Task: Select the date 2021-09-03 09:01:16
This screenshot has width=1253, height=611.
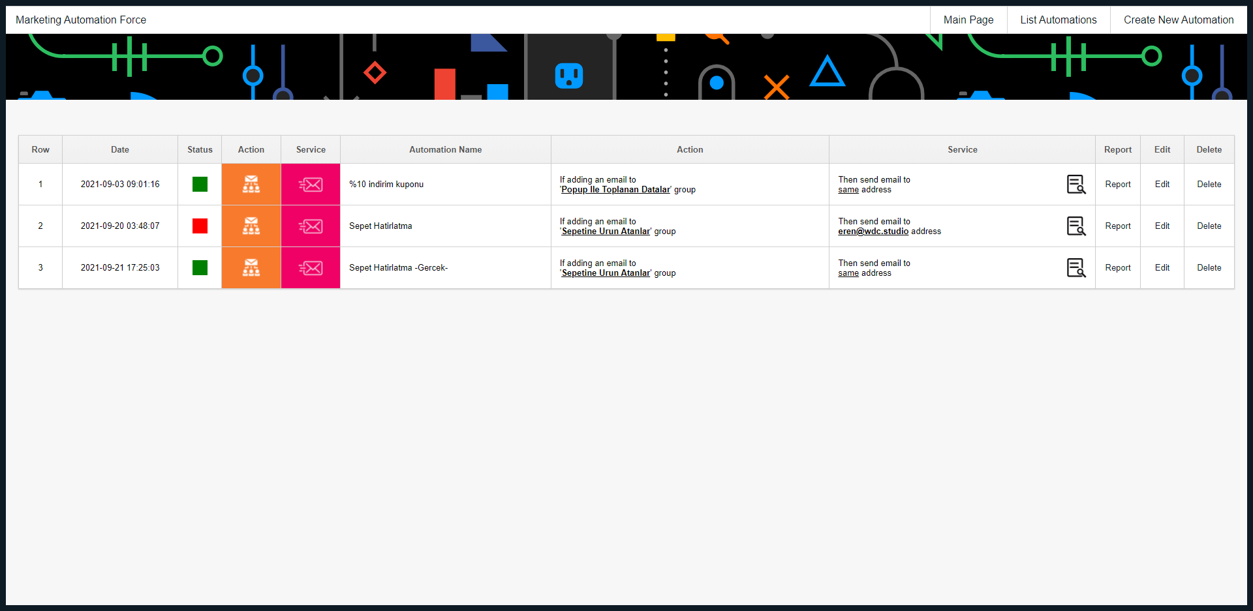Action: (120, 185)
